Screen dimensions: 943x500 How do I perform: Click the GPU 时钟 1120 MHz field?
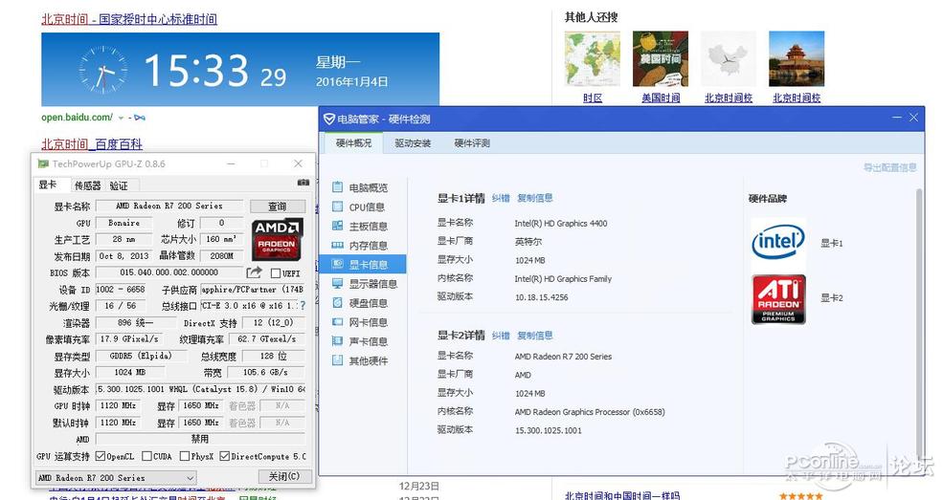118,405
